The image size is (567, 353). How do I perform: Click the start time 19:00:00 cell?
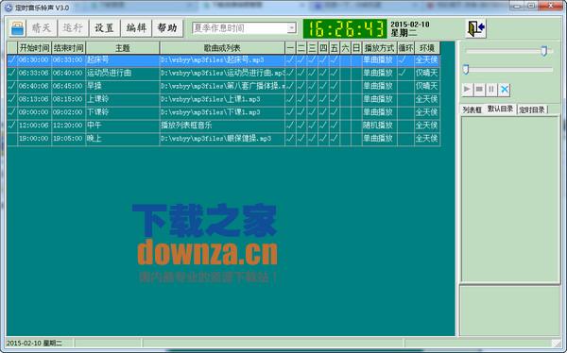coord(34,139)
